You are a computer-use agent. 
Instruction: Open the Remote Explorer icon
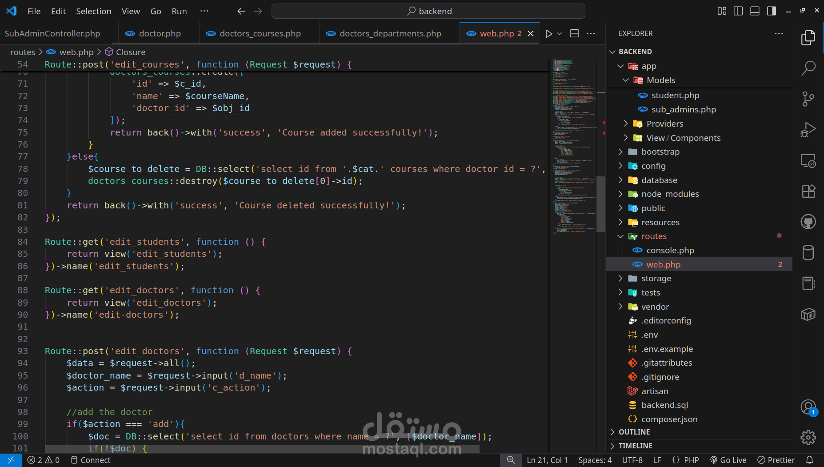point(808,160)
